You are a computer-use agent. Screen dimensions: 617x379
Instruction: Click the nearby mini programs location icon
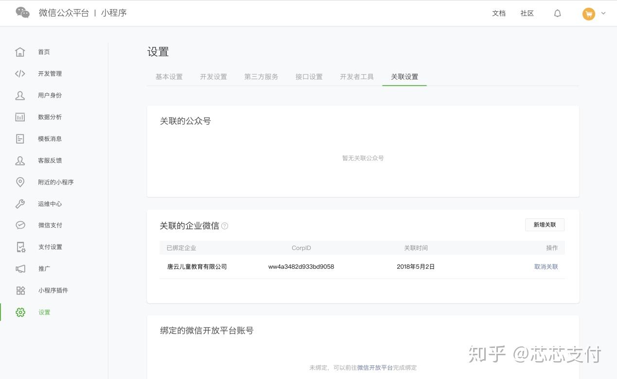coord(20,182)
